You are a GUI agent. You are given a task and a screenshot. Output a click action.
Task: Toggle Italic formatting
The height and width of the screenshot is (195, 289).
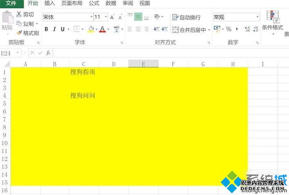pos(54,29)
